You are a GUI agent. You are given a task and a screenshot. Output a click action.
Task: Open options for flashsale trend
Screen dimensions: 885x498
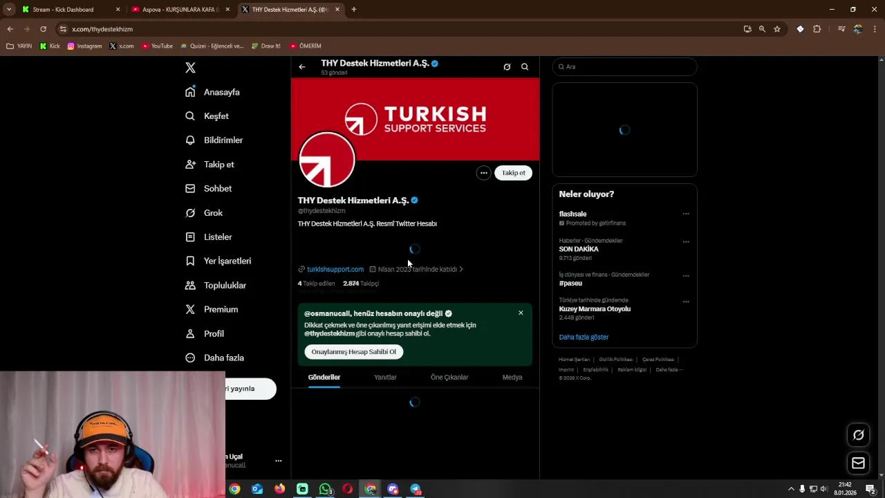coord(686,214)
